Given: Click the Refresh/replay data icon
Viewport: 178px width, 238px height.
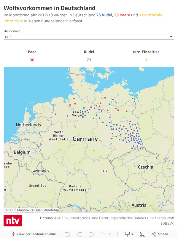Looking at the screenshot, I should 103,234.
